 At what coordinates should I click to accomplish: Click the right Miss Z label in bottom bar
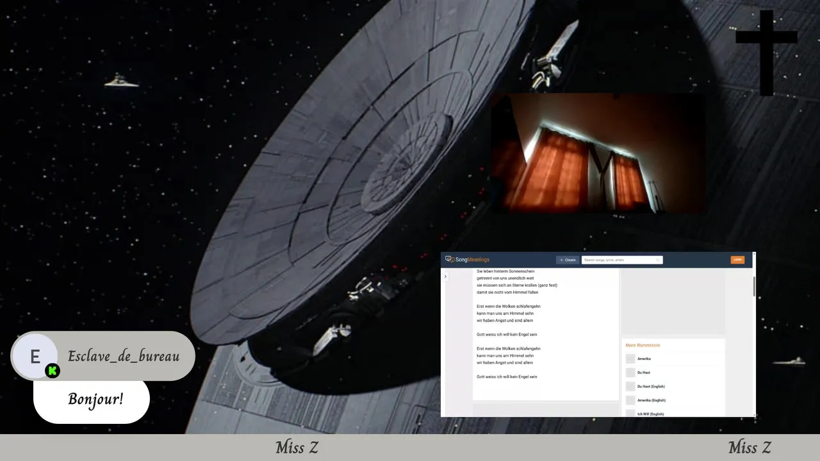pos(750,448)
